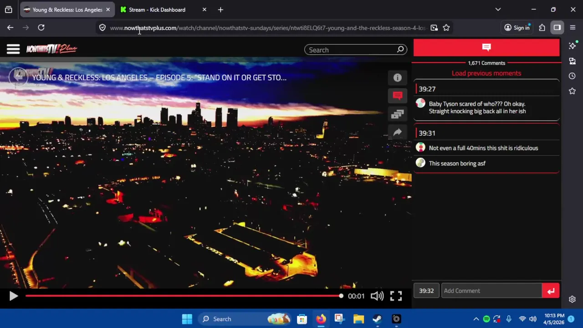Submit comment with red enter arrow button
This screenshot has width=583, height=328.
click(x=551, y=291)
